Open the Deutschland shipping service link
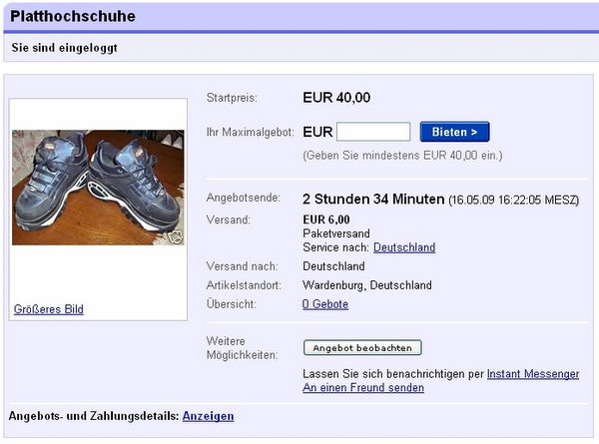The width and height of the screenshot is (599, 444). pos(403,247)
